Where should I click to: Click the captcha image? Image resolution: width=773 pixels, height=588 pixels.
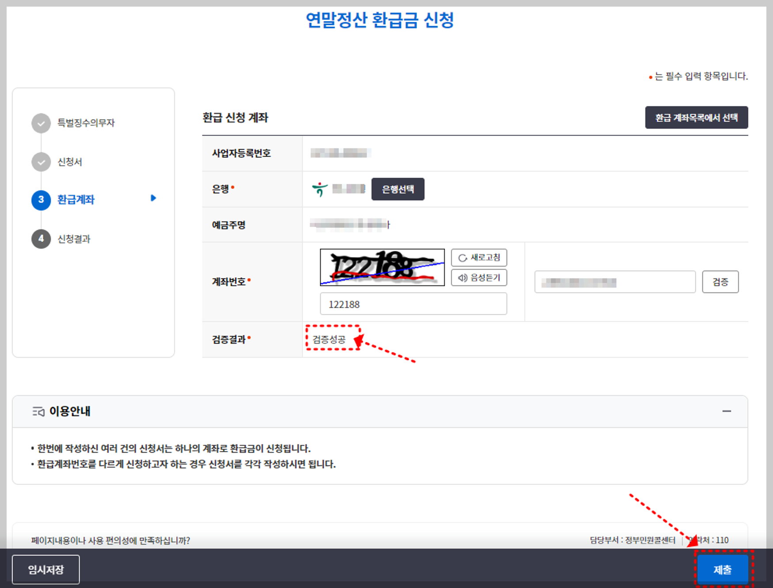382,267
